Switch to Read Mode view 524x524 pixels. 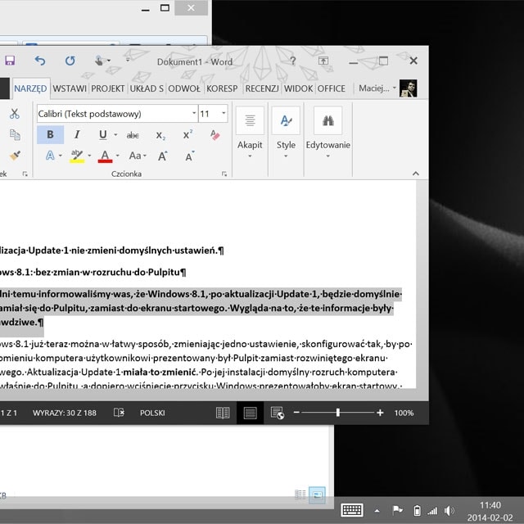point(223,413)
